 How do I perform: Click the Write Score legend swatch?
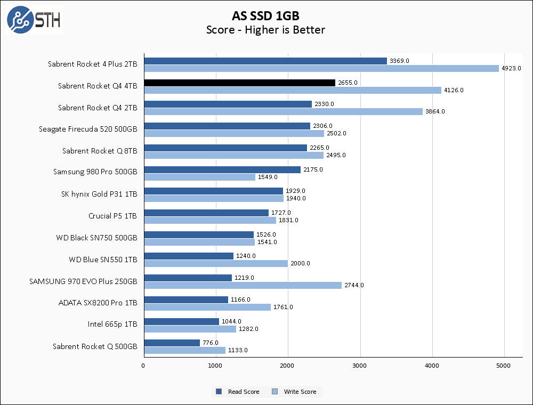tap(274, 391)
